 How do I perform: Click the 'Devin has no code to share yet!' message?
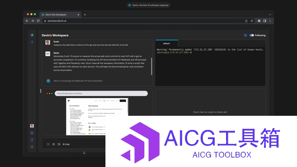[x=210, y=112]
